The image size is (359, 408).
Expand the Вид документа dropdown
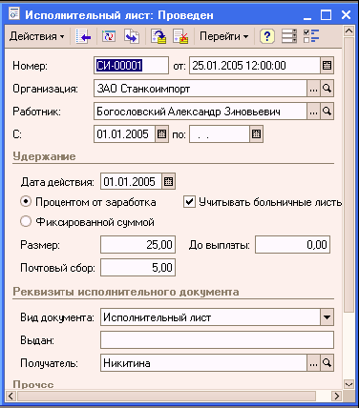[327, 317]
